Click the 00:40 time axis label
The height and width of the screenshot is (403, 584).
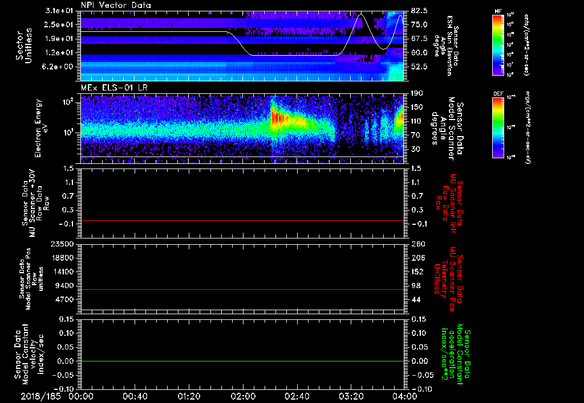point(135,396)
